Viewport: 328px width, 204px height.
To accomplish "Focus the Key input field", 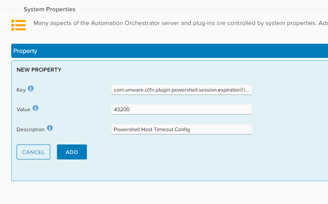I will [x=181, y=90].
